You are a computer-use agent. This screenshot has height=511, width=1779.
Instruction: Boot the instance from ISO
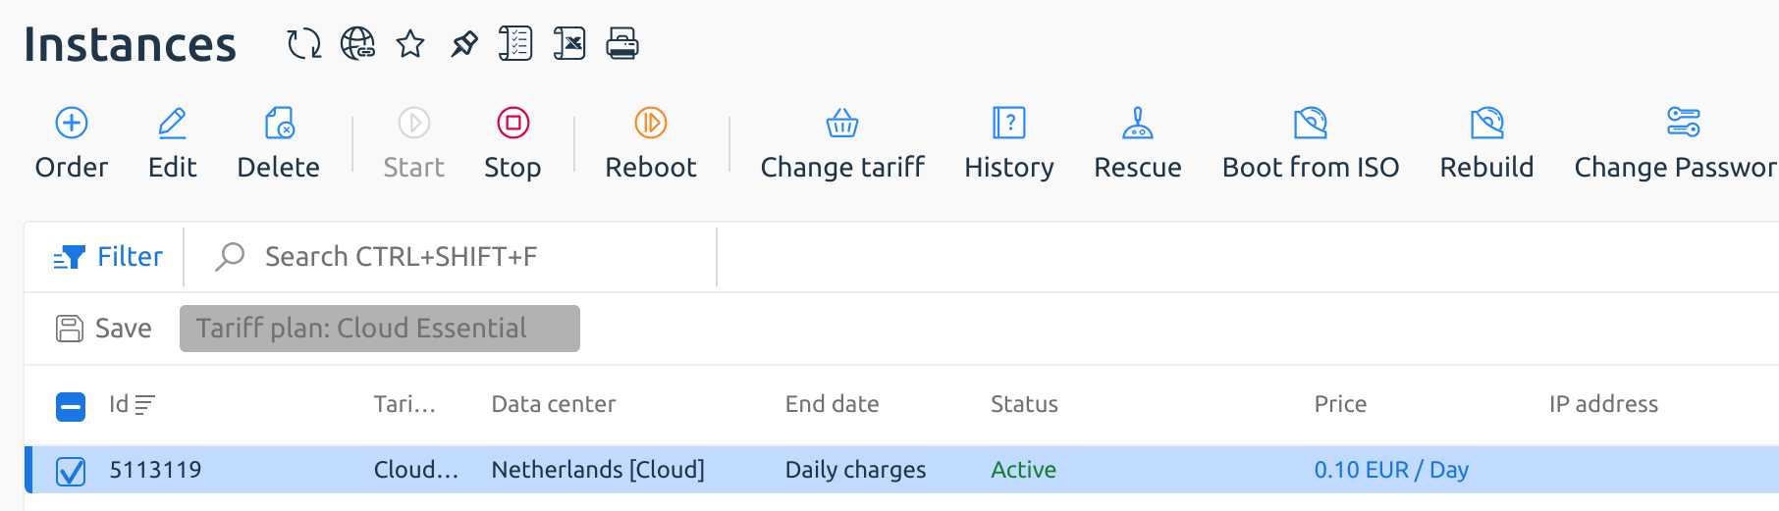coord(1311,144)
